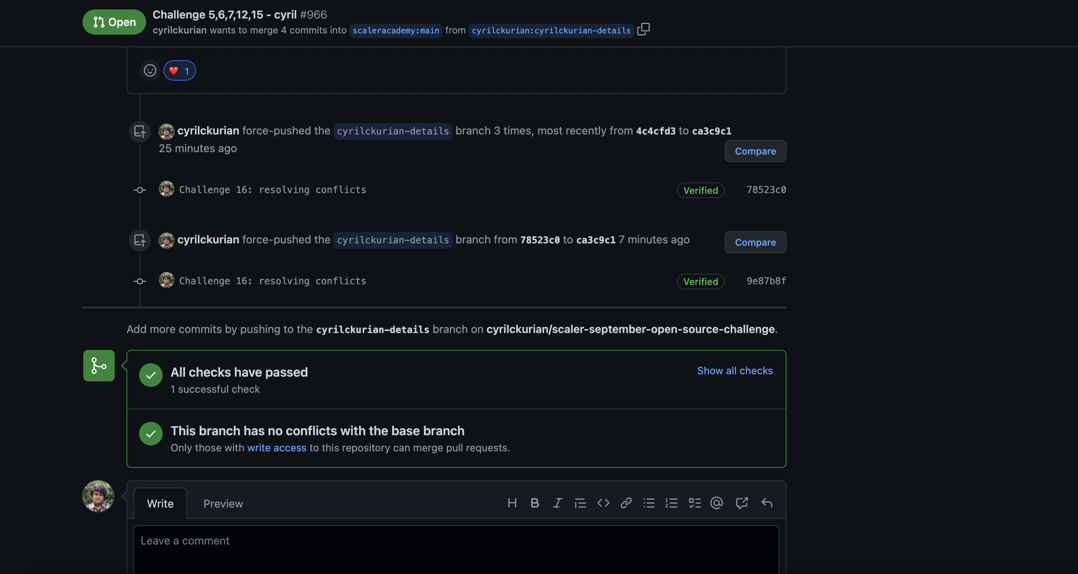Insert a quote block
Image resolution: width=1078 pixels, height=574 pixels.
point(580,503)
